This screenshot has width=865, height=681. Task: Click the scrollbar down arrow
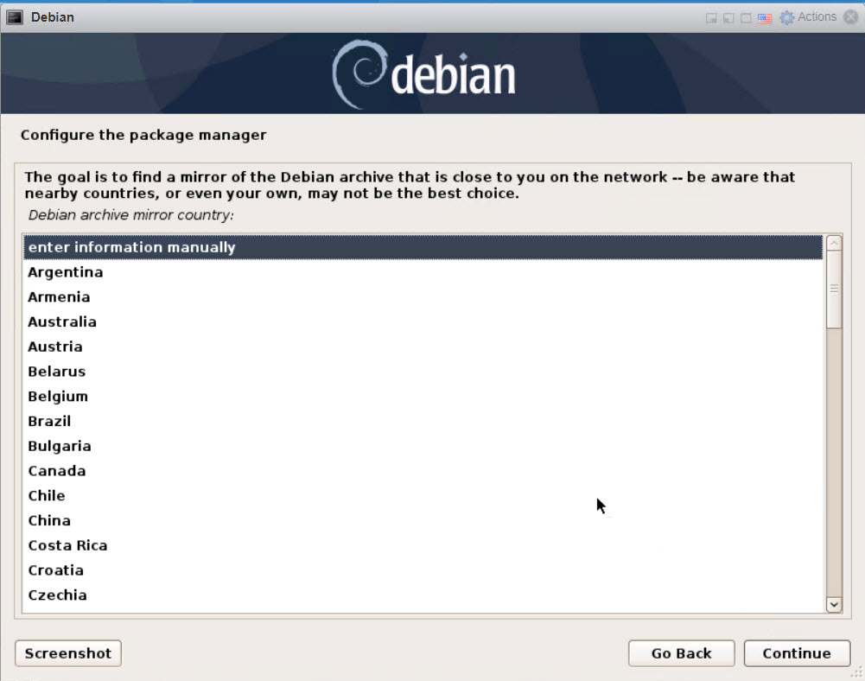point(834,604)
